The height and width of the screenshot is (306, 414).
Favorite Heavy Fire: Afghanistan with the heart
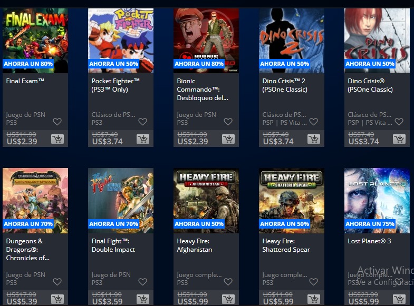pos(228,282)
